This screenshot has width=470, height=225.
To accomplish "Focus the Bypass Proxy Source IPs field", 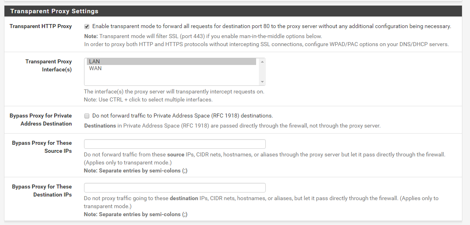I will coord(175,144).
